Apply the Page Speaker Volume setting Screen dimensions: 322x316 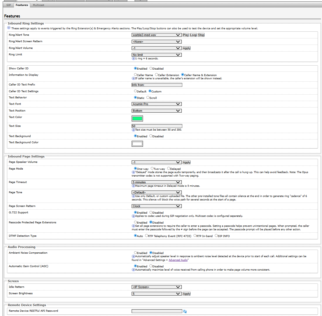[x=187, y=162]
